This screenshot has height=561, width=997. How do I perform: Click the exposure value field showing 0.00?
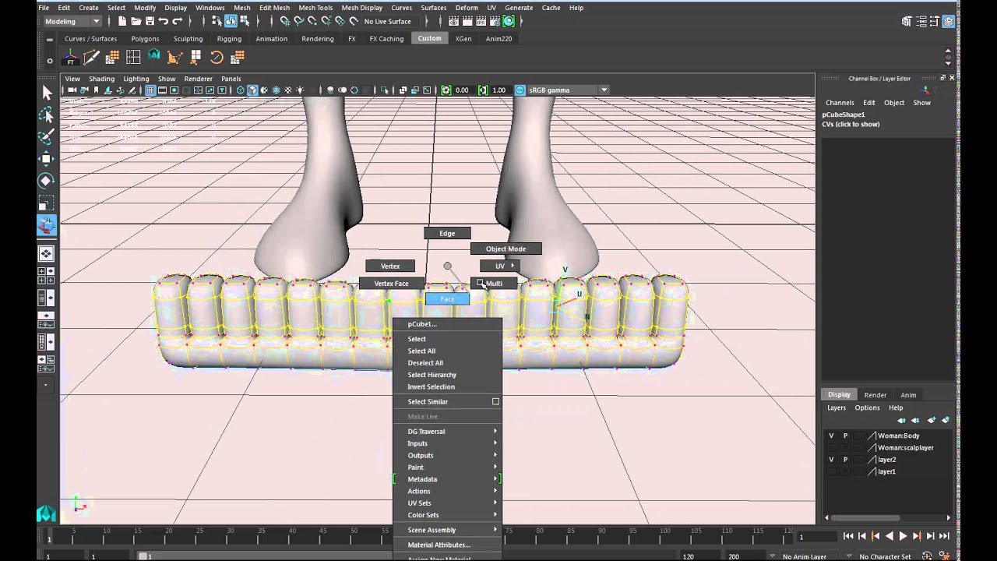coord(462,90)
